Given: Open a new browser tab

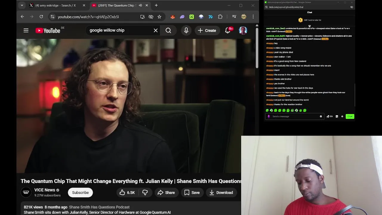Looking at the screenshot, I should [156, 5].
